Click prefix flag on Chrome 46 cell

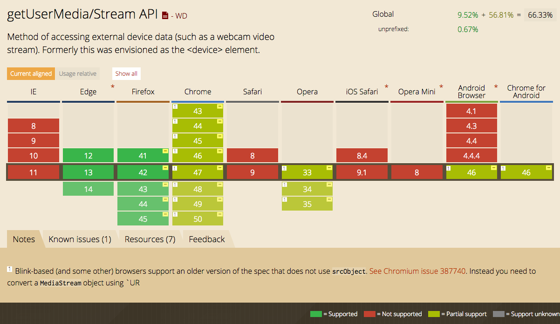tap(220, 151)
